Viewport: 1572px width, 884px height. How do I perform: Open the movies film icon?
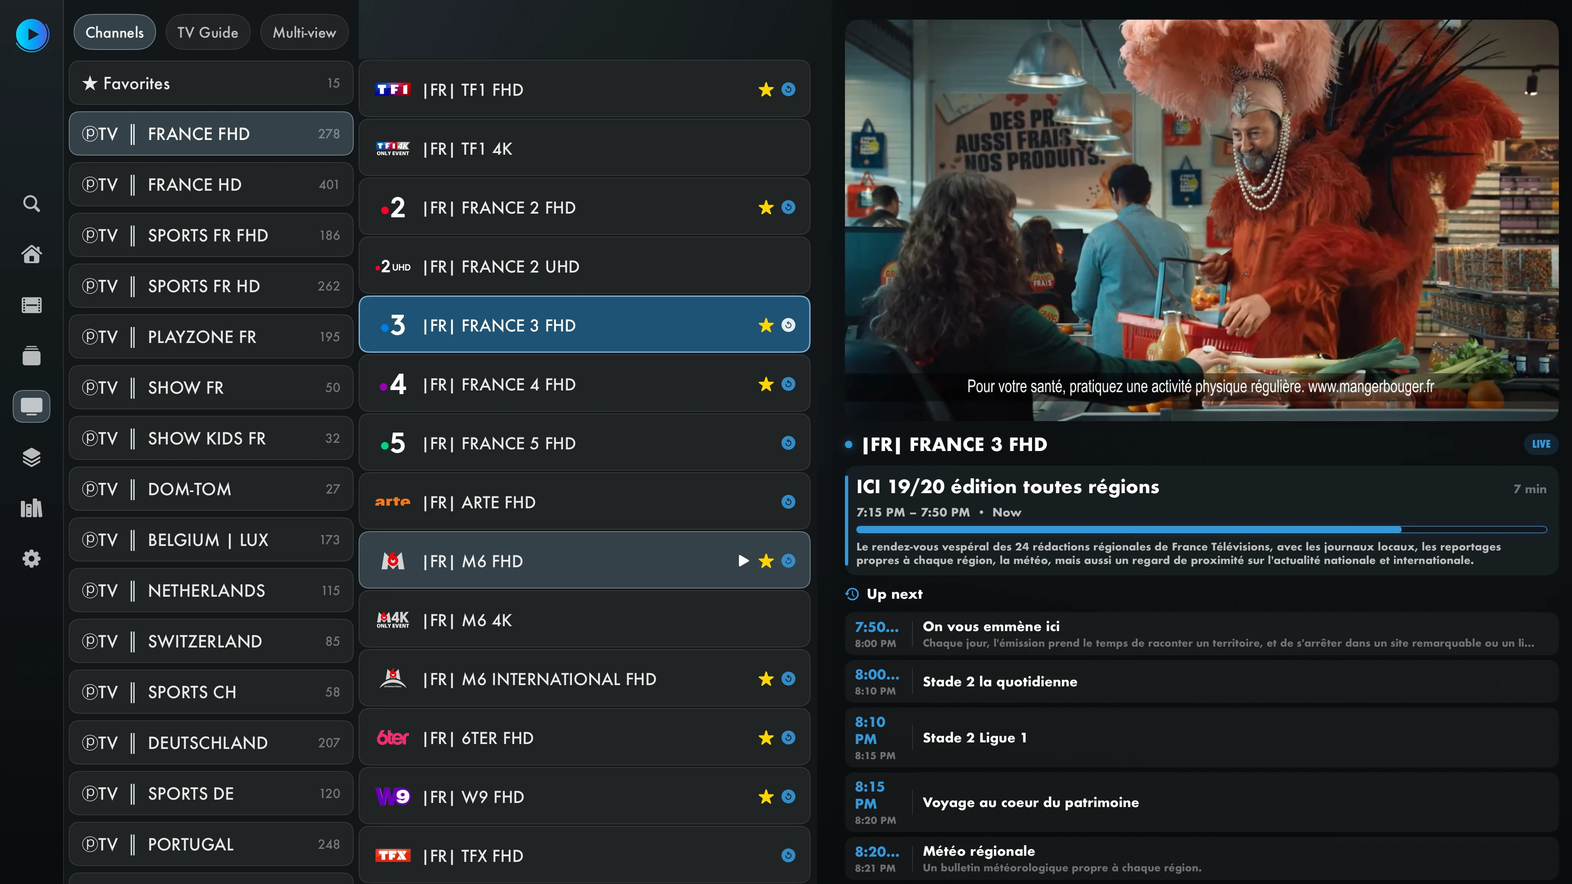tap(32, 304)
